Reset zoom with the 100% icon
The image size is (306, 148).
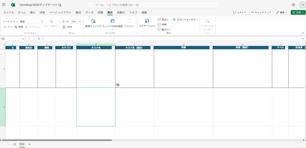pyautogui.click(x=64, y=27)
